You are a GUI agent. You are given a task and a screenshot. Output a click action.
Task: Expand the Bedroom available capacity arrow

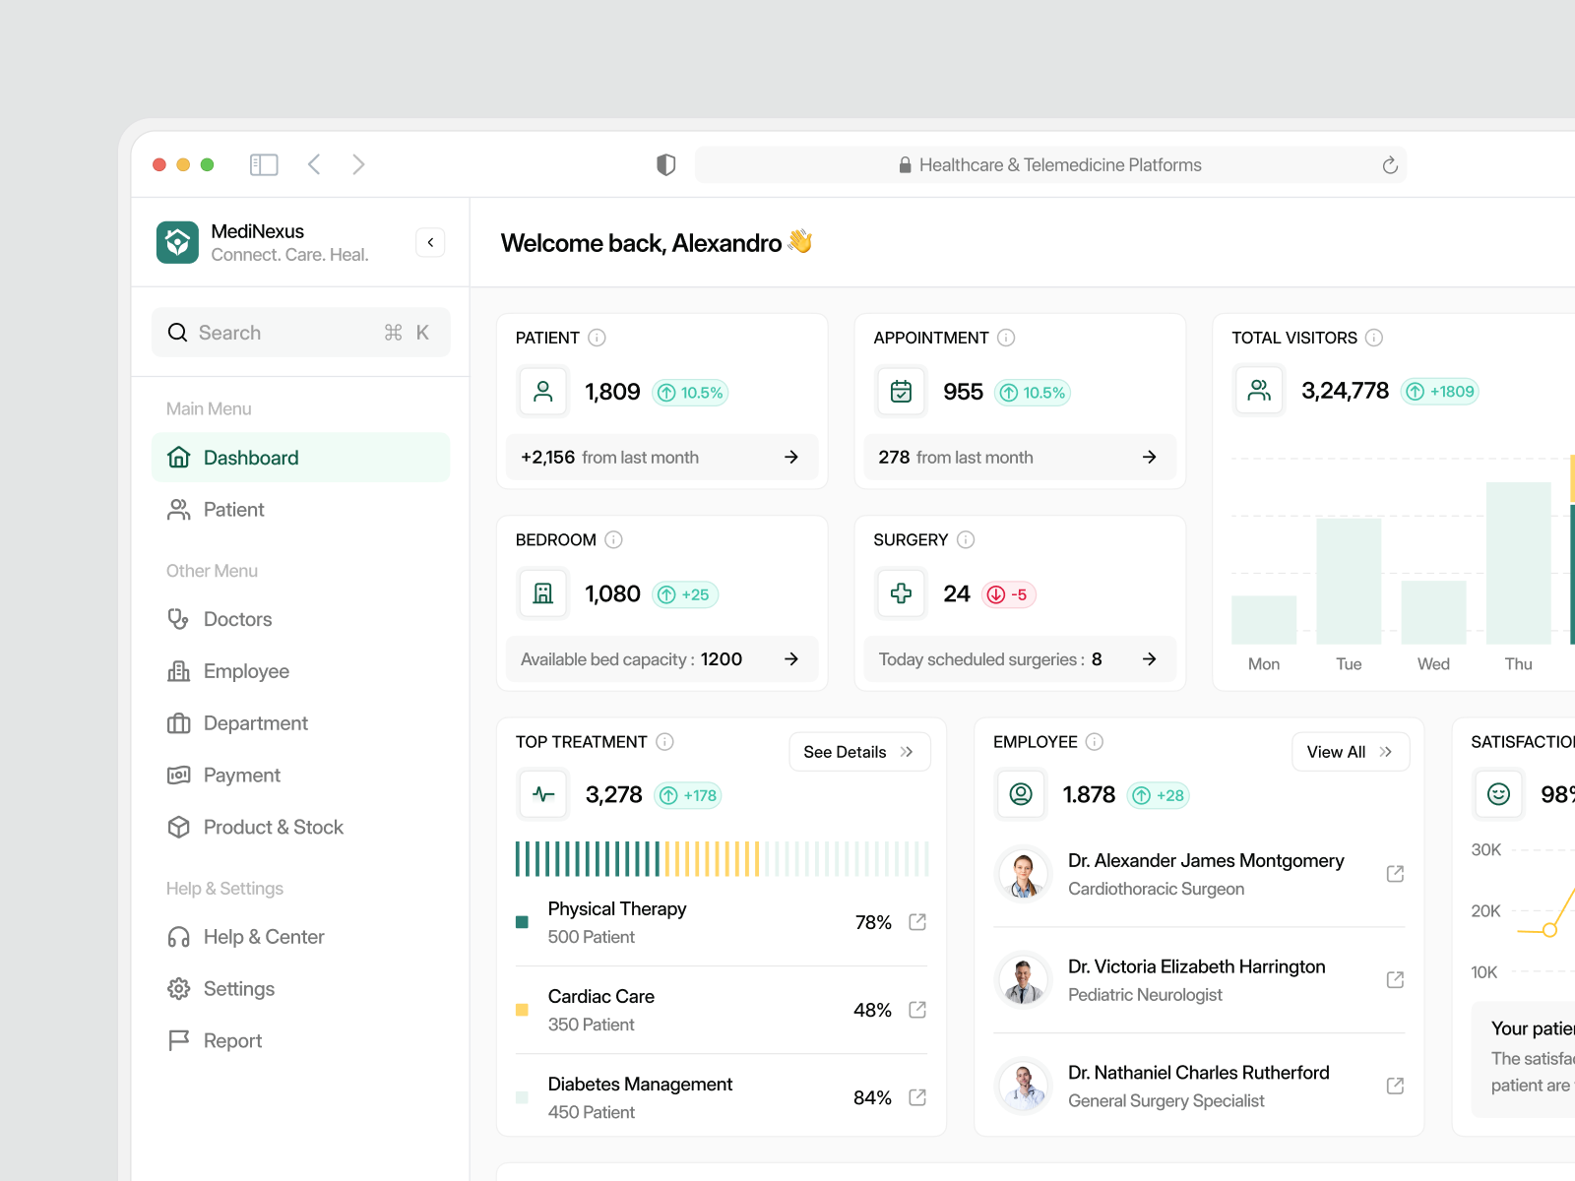click(x=791, y=659)
